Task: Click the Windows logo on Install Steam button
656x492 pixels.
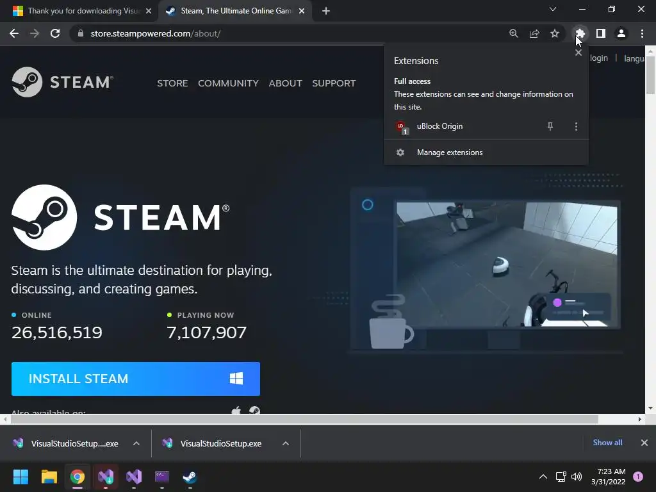Action: (x=236, y=379)
